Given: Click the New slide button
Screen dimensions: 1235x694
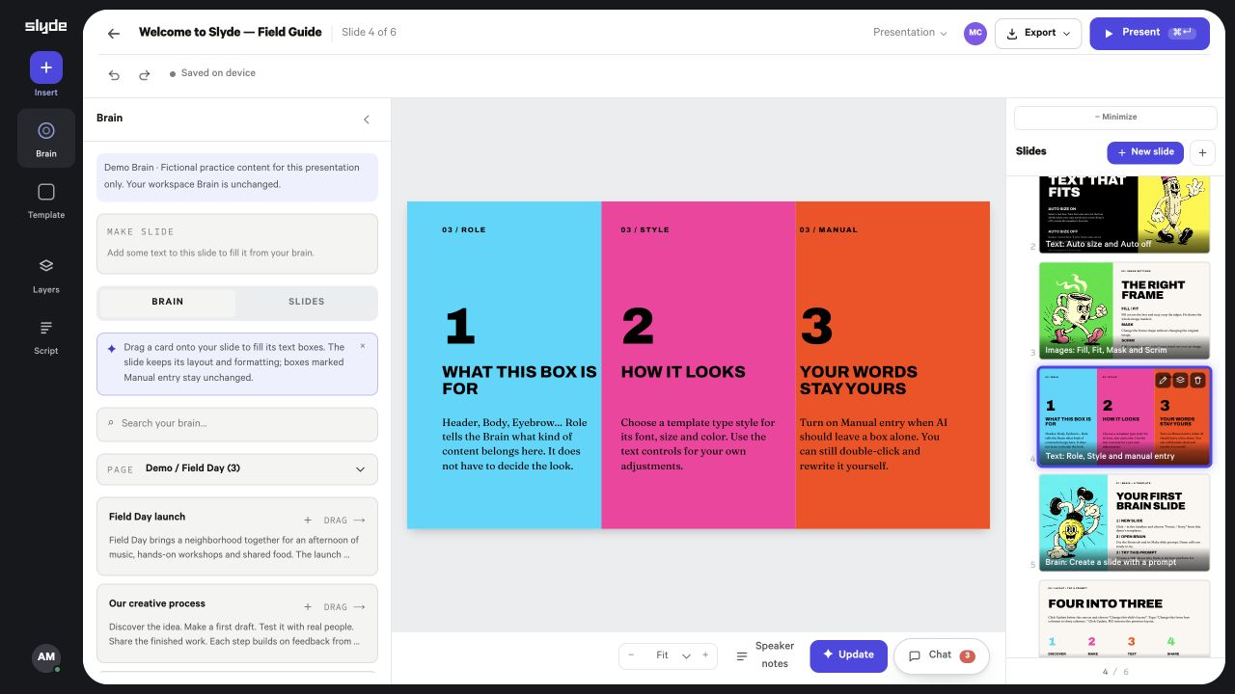Looking at the screenshot, I should (x=1145, y=152).
